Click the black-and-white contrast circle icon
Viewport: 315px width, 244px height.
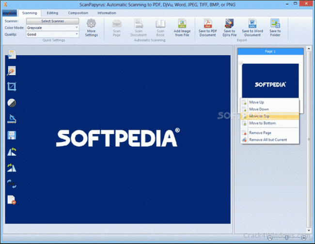12,103
